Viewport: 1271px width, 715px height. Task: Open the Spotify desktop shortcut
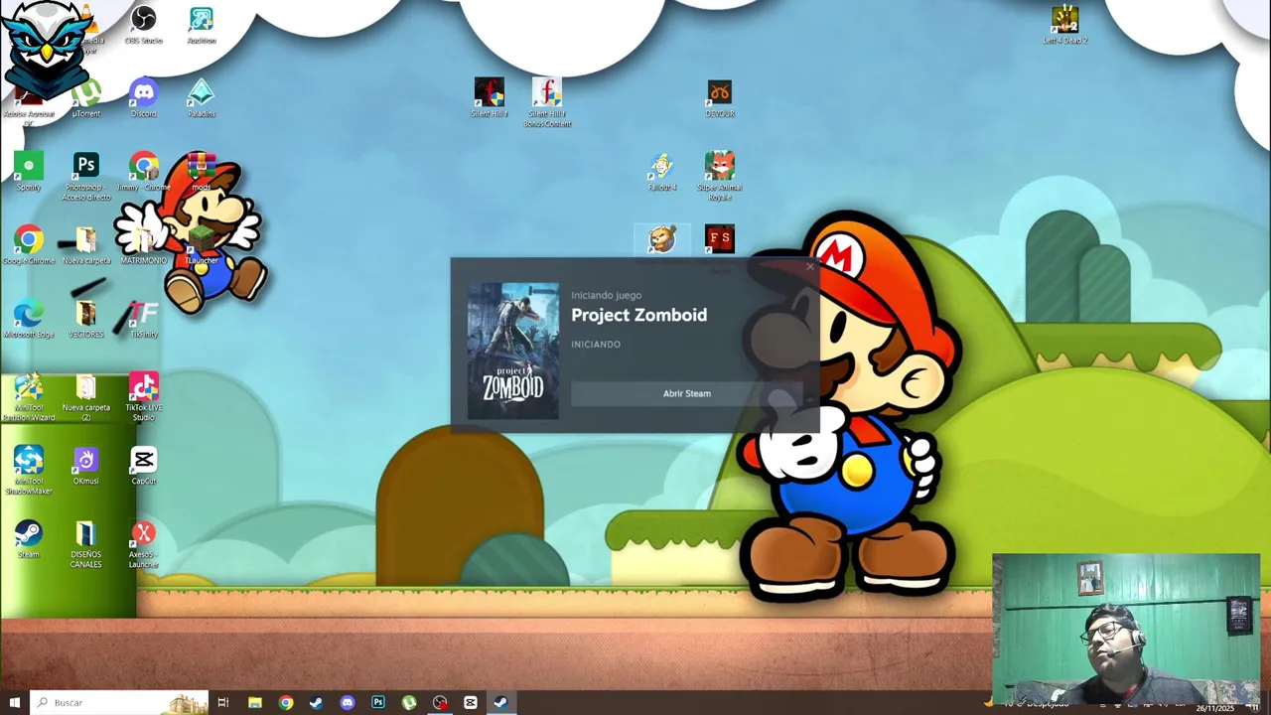[x=29, y=173]
